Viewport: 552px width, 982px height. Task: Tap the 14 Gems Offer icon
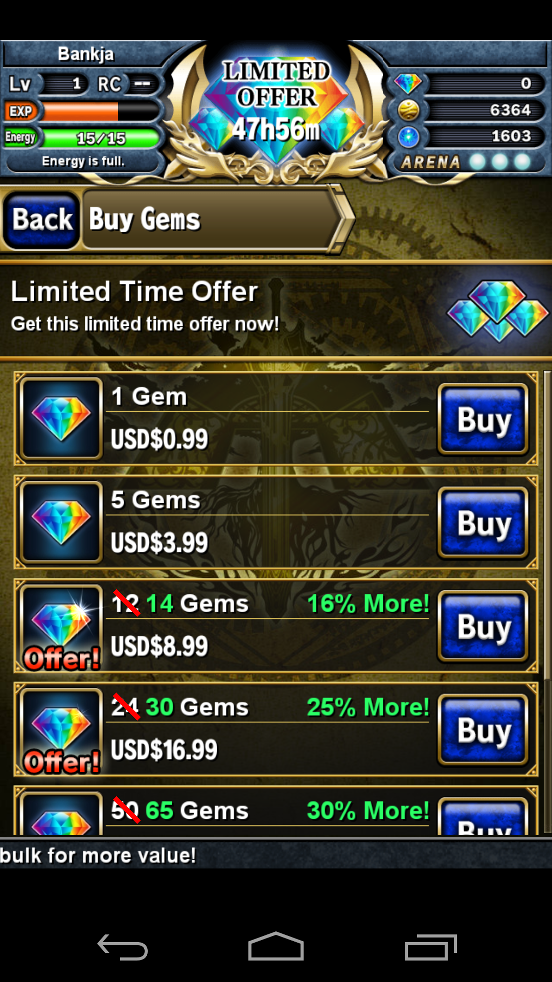pyautogui.click(x=61, y=628)
